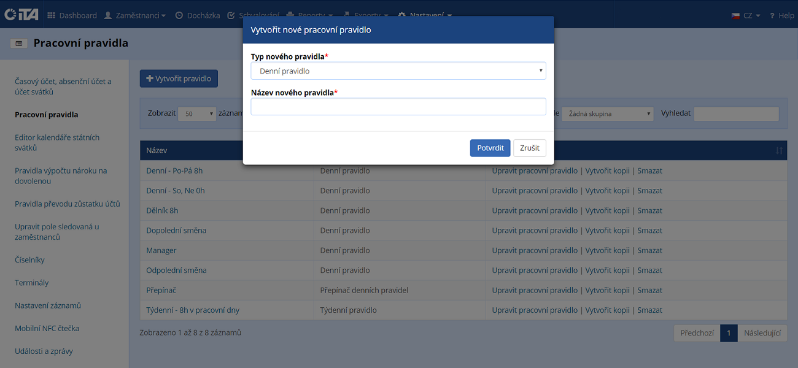
Task: Click the Vyhledat search field
Action: click(736, 113)
